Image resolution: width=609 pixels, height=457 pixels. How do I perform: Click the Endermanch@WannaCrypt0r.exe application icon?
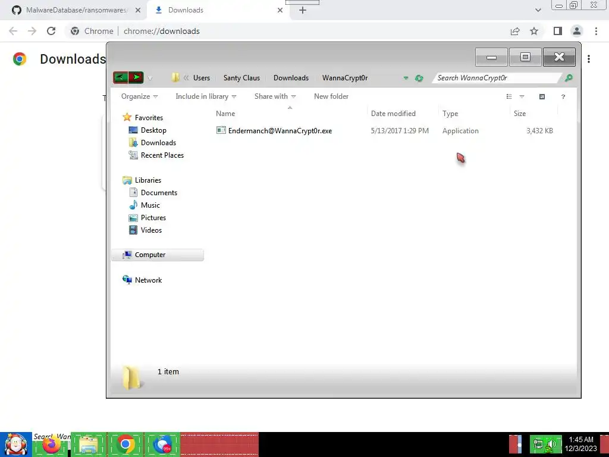click(x=221, y=130)
